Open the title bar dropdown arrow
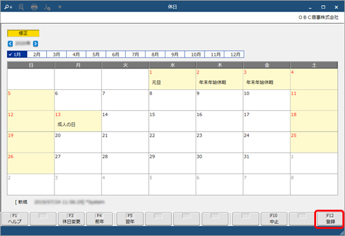345x236 pixels. [60, 7]
